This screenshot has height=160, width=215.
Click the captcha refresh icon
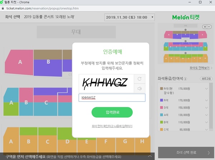139,79
